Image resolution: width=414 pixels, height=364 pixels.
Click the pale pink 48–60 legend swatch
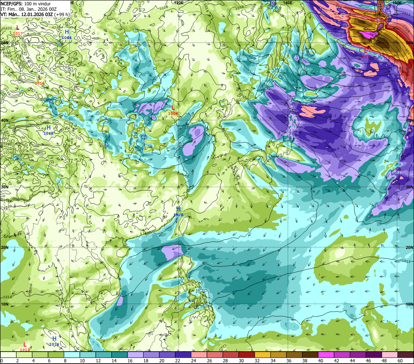(390, 355)
